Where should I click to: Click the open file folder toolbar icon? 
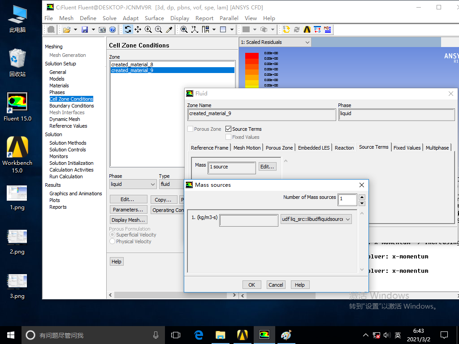(x=67, y=30)
